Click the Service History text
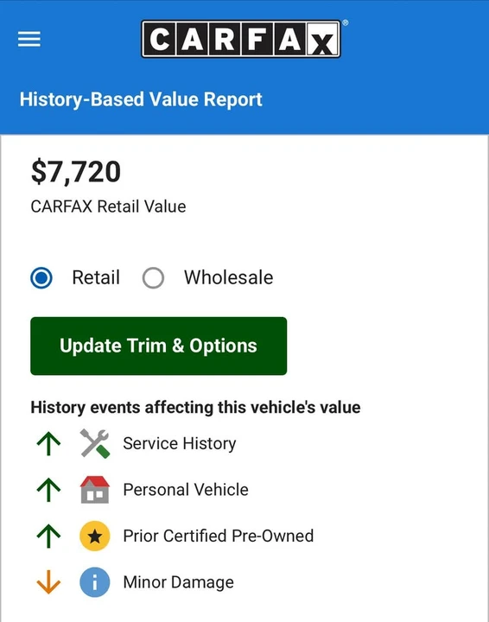489x622 pixels. [x=180, y=443]
